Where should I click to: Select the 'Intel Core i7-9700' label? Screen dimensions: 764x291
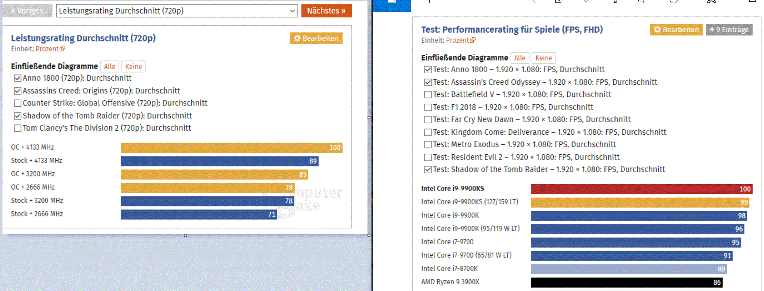click(447, 242)
